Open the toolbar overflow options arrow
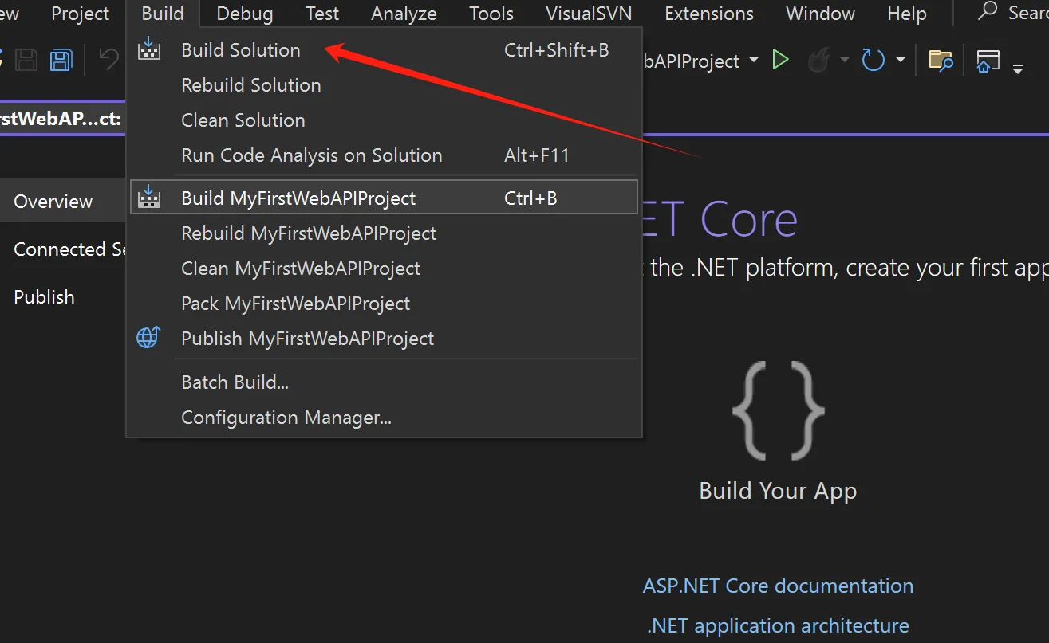This screenshot has width=1049, height=643. coord(1018,69)
